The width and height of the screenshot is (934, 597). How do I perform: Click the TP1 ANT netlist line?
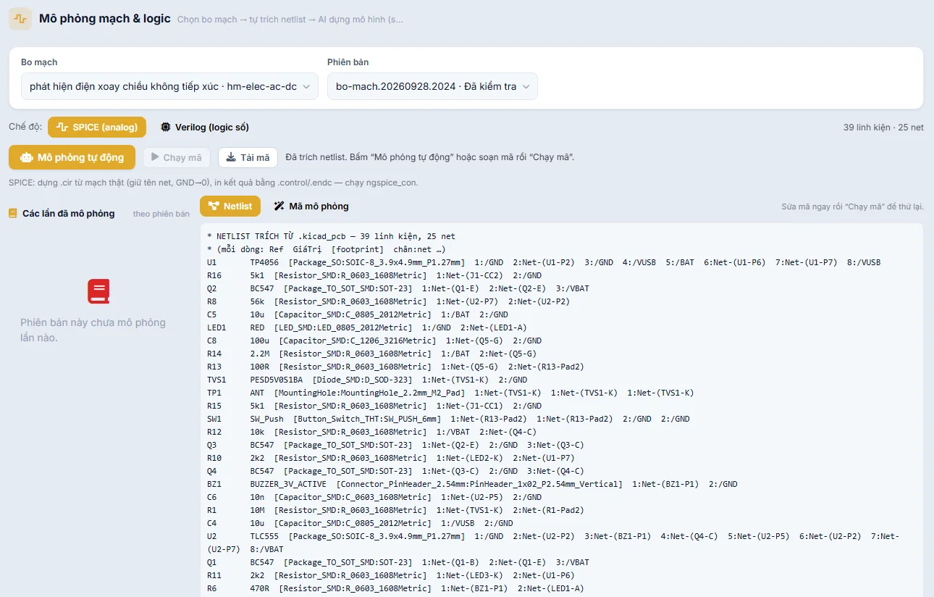[x=450, y=393]
